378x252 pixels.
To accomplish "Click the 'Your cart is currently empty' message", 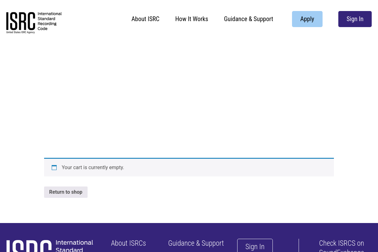I will 93,168.
